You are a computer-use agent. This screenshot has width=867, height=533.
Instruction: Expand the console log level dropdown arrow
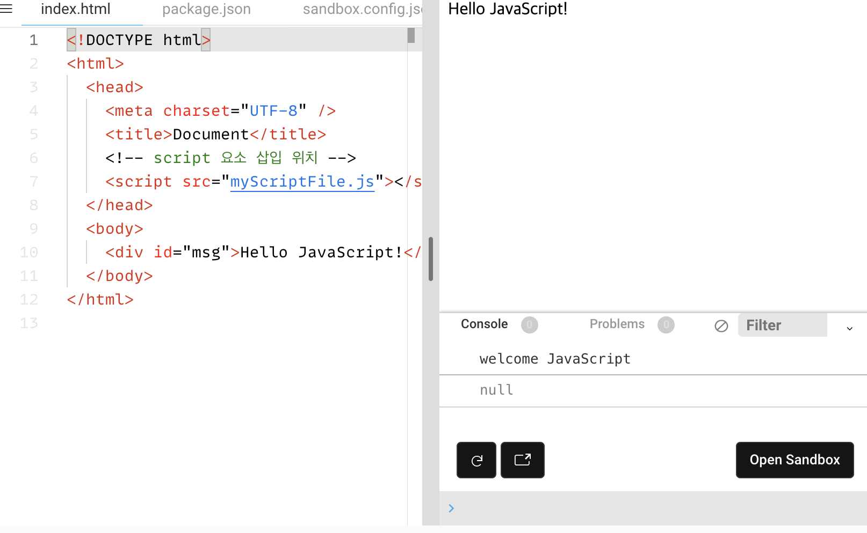click(850, 328)
